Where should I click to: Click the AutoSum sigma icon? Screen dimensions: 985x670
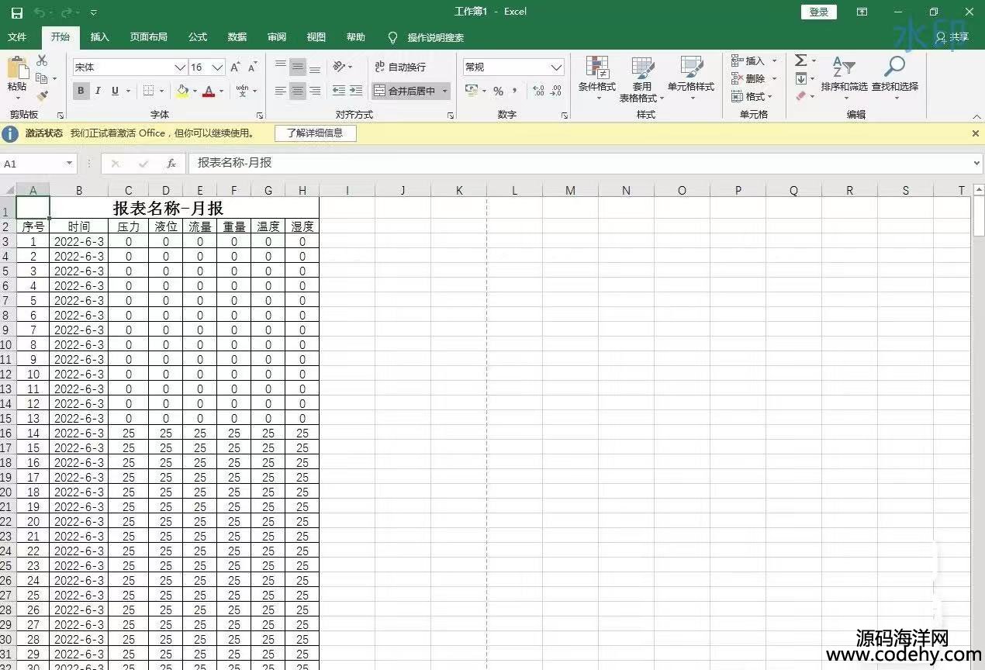[801, 60]
